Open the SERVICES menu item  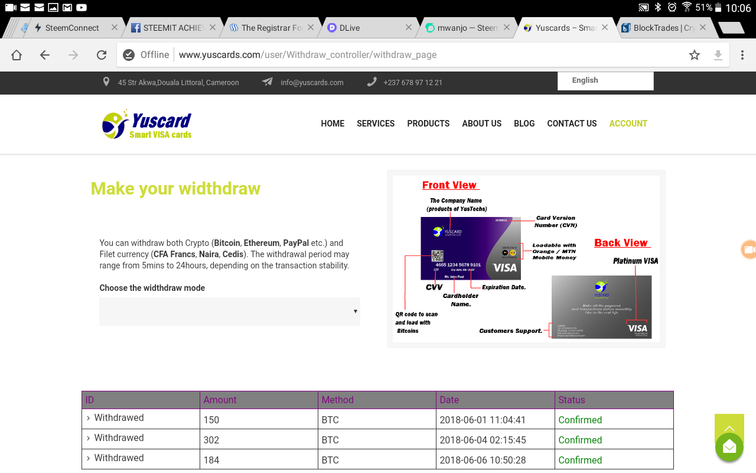coord(376,124)
